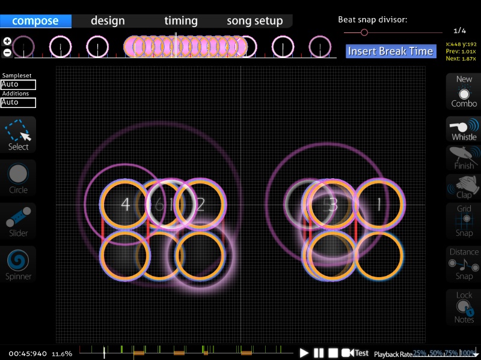Set playback rate to 50%
The height and width of the screenshot is (360, 481).
coord(435,353)
